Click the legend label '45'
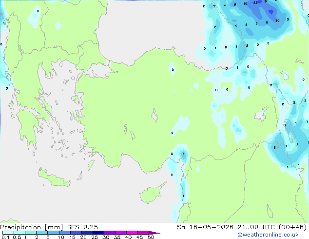The image size is (309, 239). (139, 237)
